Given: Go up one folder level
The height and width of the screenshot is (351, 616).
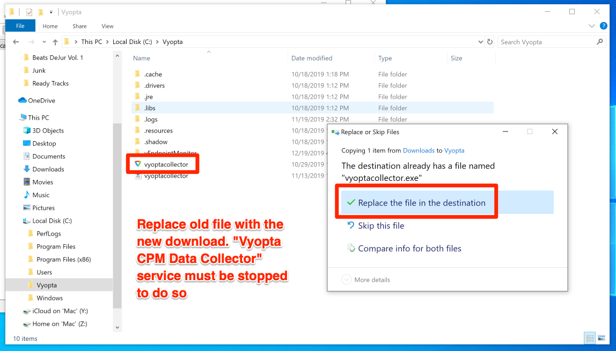Looking at the screenshot, I should (55, 42).
